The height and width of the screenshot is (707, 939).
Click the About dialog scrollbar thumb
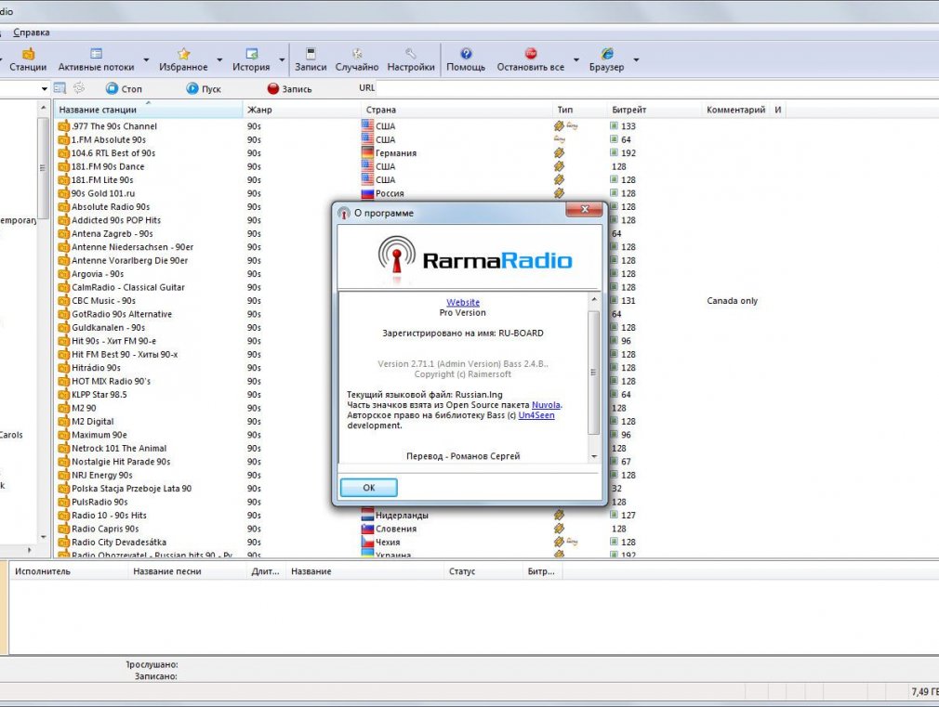pos(594,372)
